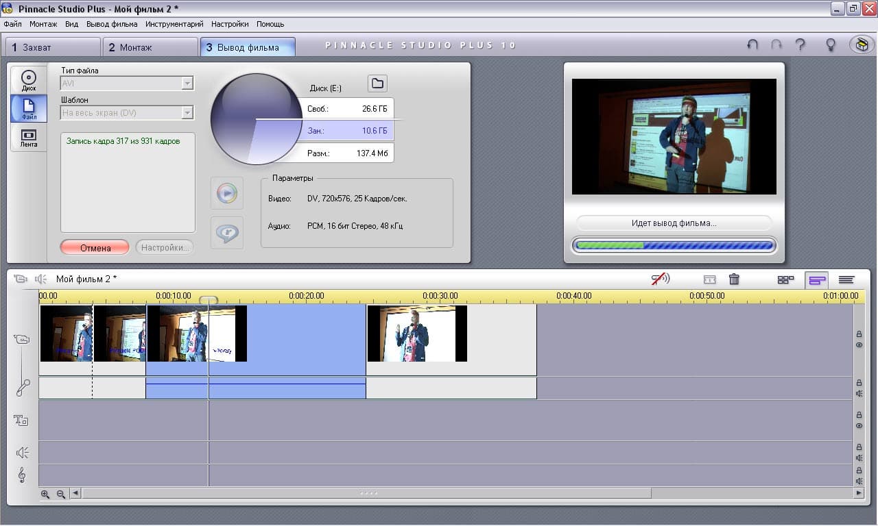Switch to the 2 Монтаж tab
This screenshot has height=526, width=878.
pyautogui.click(x=150, y=47)
